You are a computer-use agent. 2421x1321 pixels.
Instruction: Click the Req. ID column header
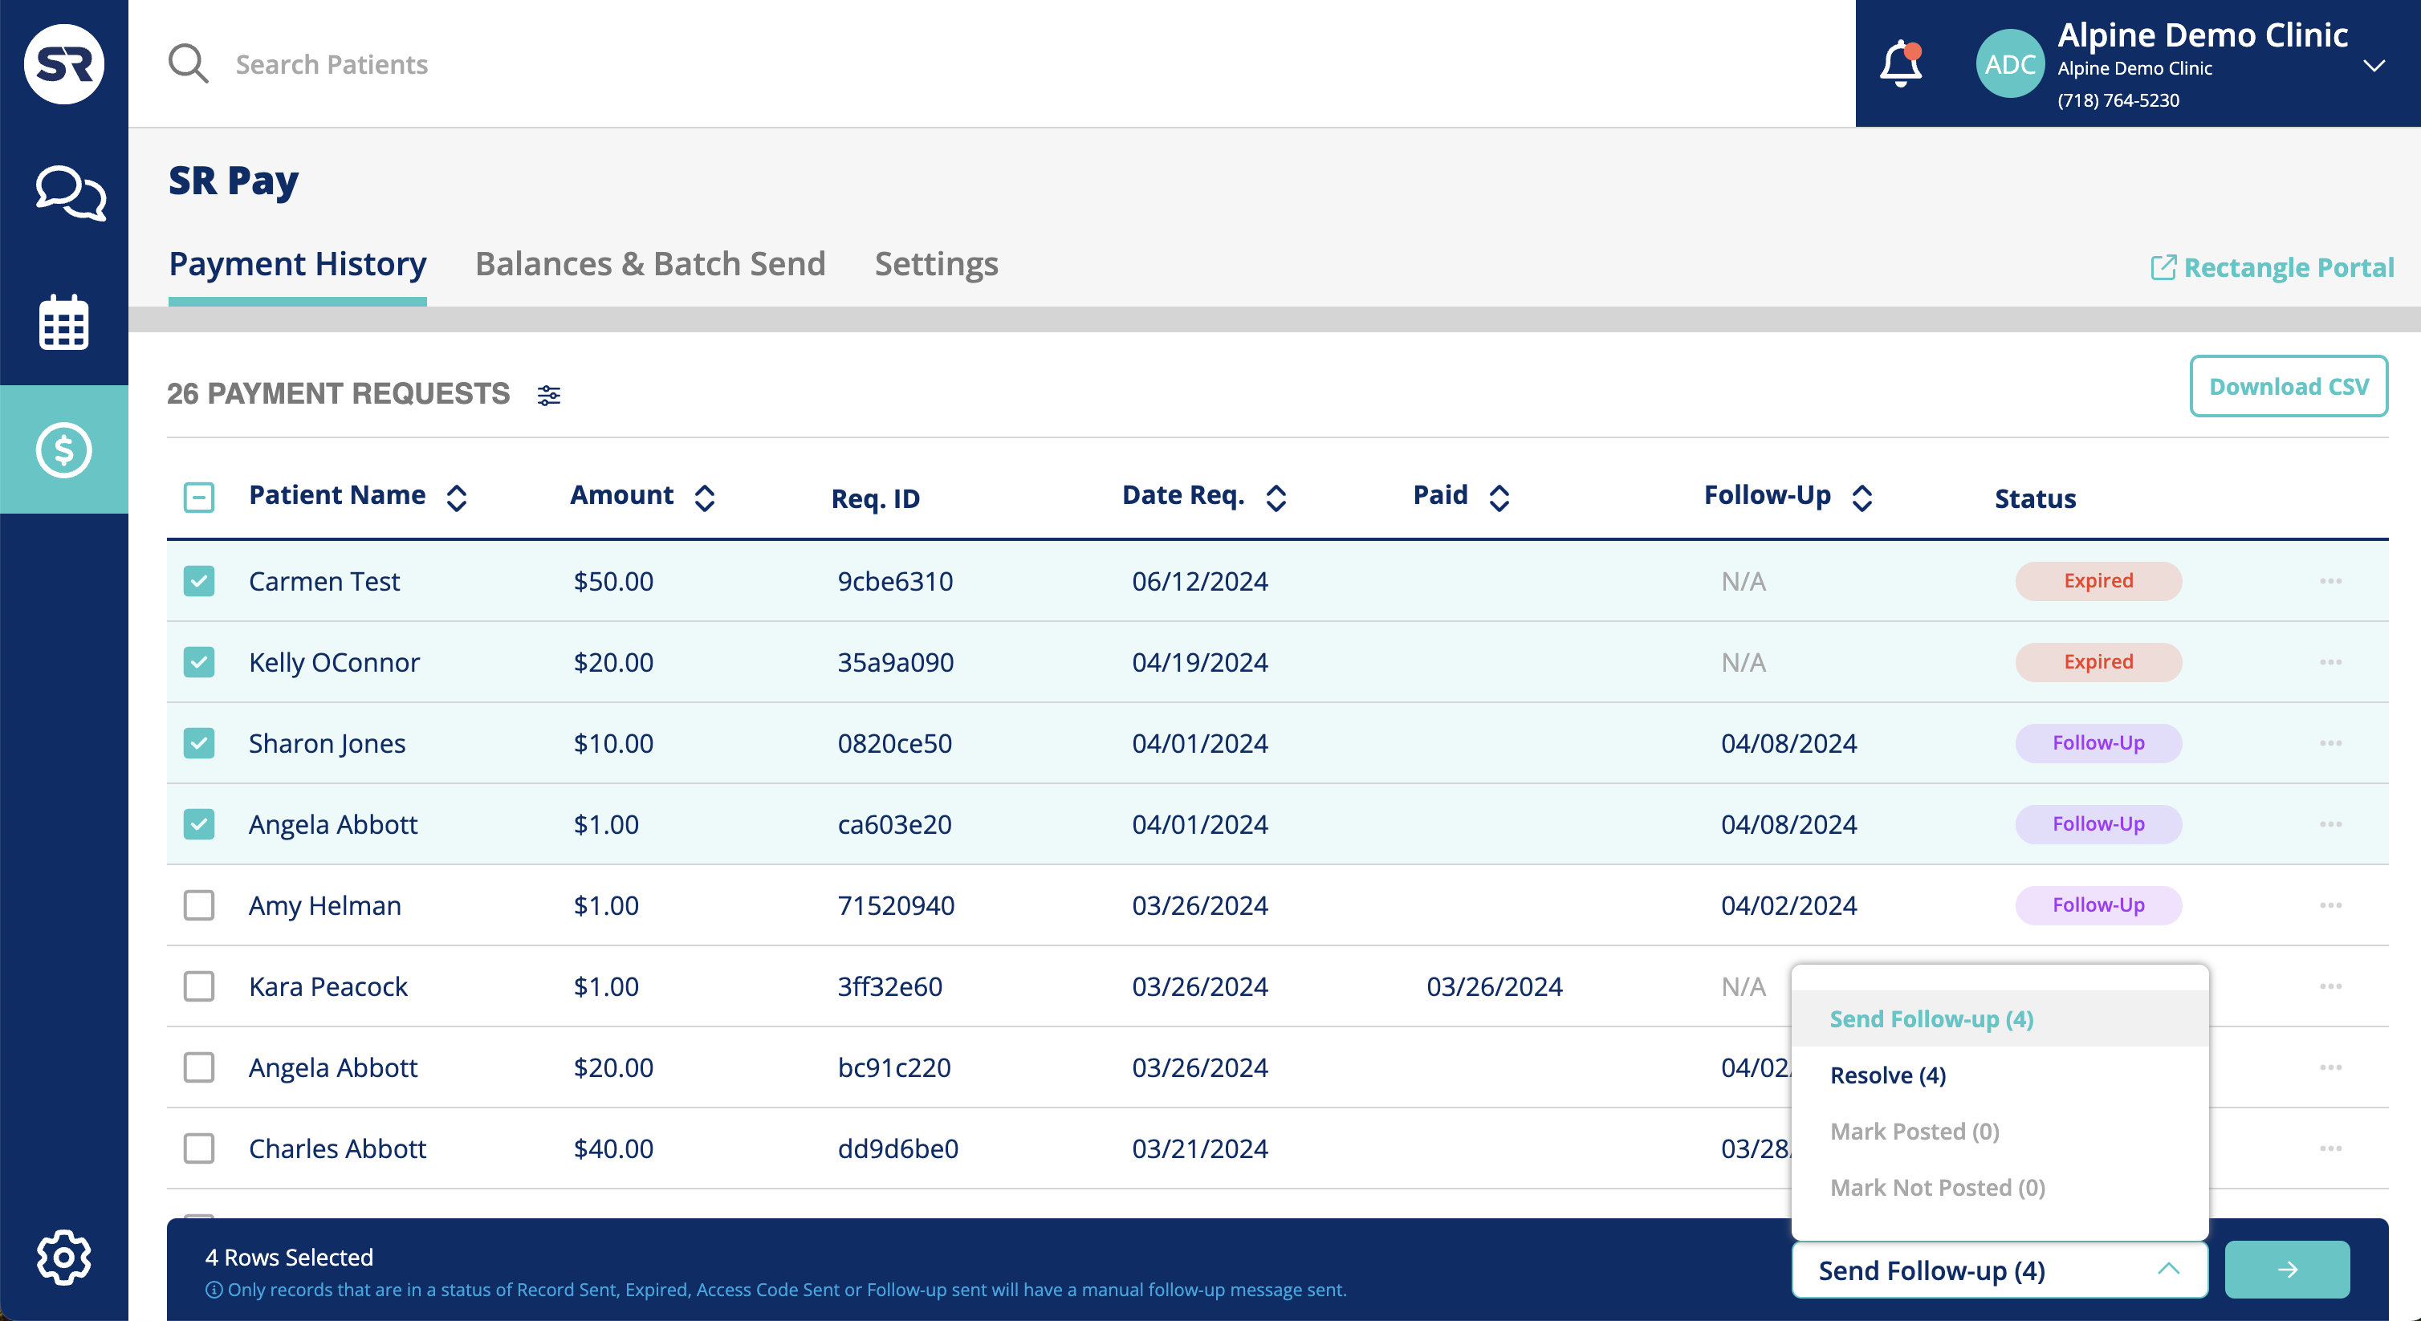click(x=875, y=499)
